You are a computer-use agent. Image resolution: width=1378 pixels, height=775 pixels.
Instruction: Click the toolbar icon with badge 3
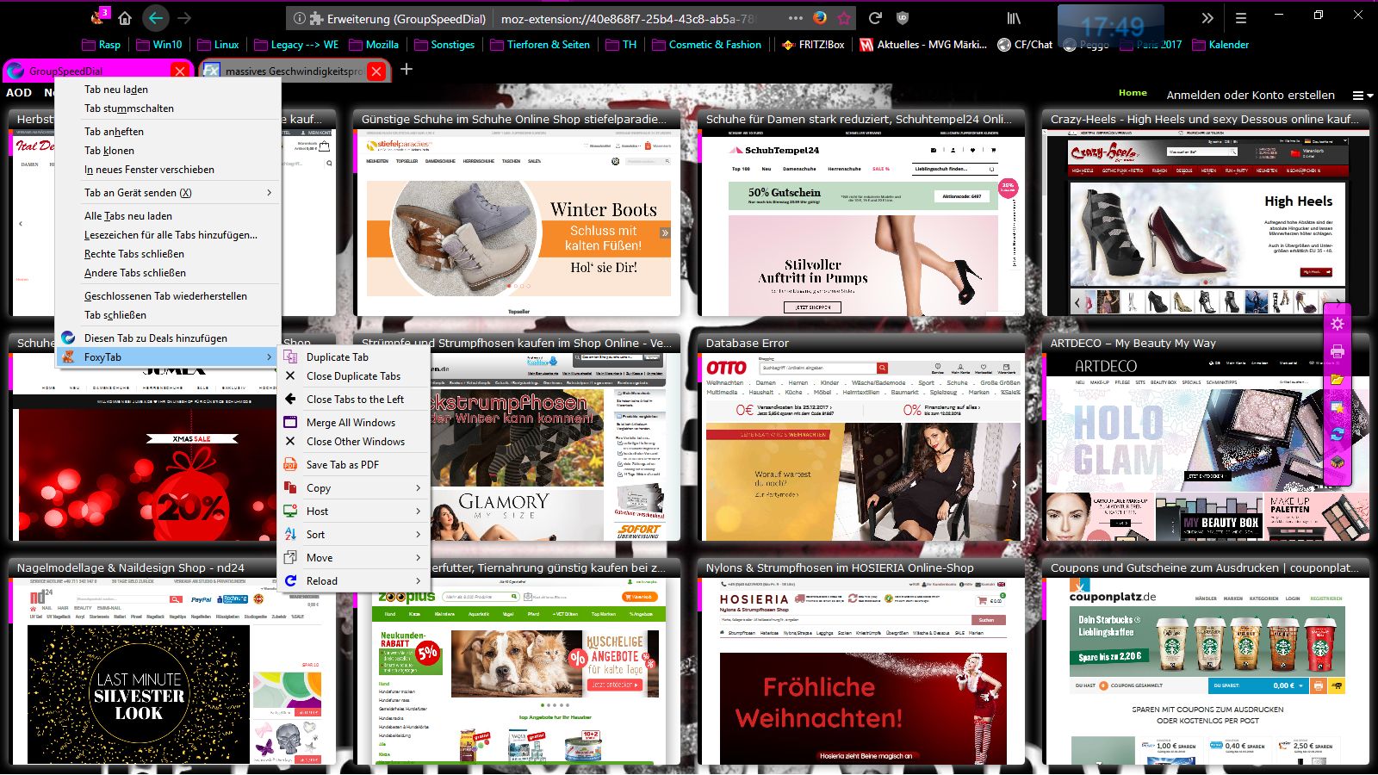click(98, 16)
